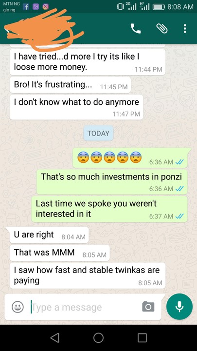This screenshot has height=351, width=197.
Task: Select the "Bro! It's frustrating..." message
Action: point(70,85)
